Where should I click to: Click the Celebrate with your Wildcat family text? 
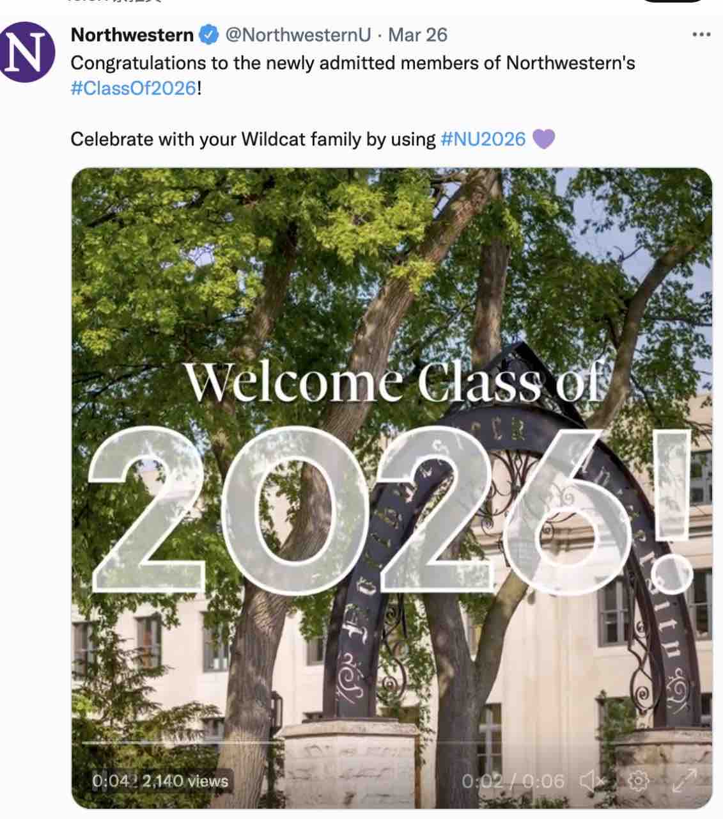pyautogui.click(x=253, y=139)
